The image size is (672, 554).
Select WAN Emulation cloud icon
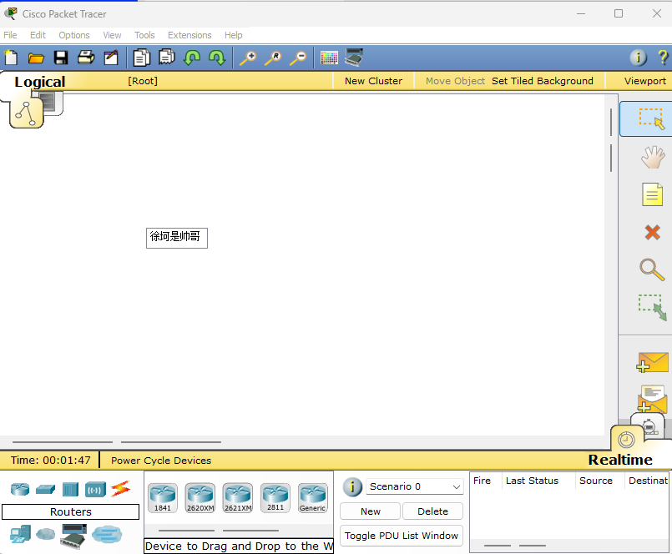tap(45, 534)
